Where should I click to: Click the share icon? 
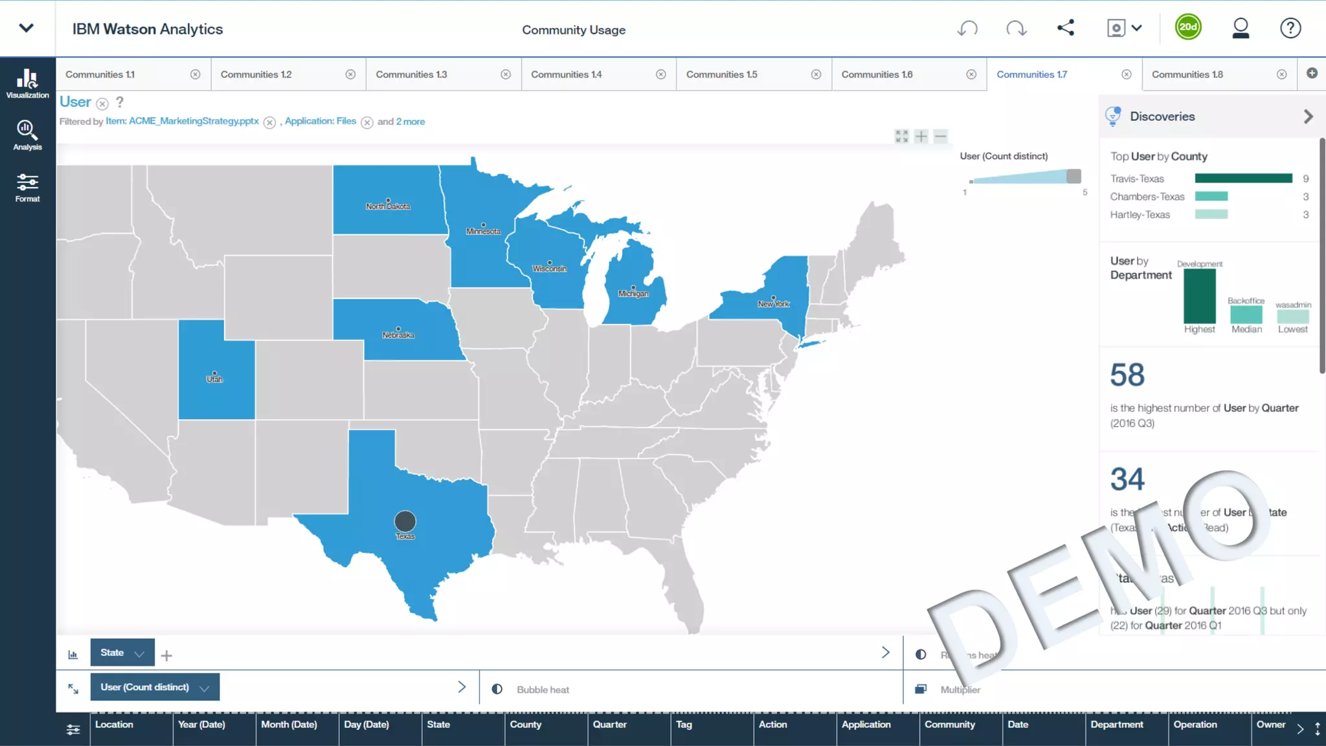tap(1066, 28)
